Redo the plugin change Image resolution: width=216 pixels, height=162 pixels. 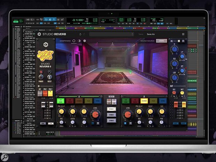[x=84, y=34]
